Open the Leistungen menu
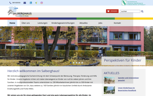 [43, 23]
